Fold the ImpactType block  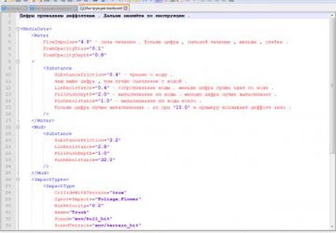[x=17, y=185]
